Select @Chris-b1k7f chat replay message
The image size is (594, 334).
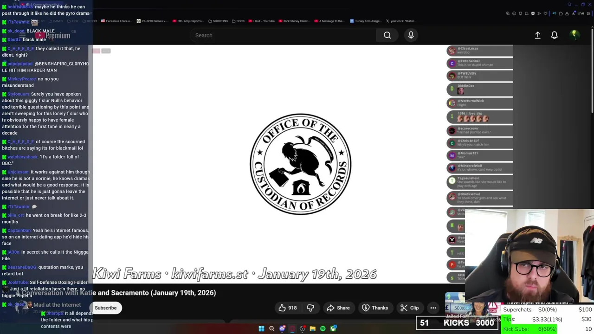[480, 143]
